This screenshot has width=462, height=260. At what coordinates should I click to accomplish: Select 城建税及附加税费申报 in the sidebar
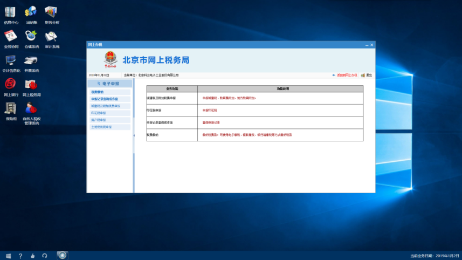coord(110,106)
